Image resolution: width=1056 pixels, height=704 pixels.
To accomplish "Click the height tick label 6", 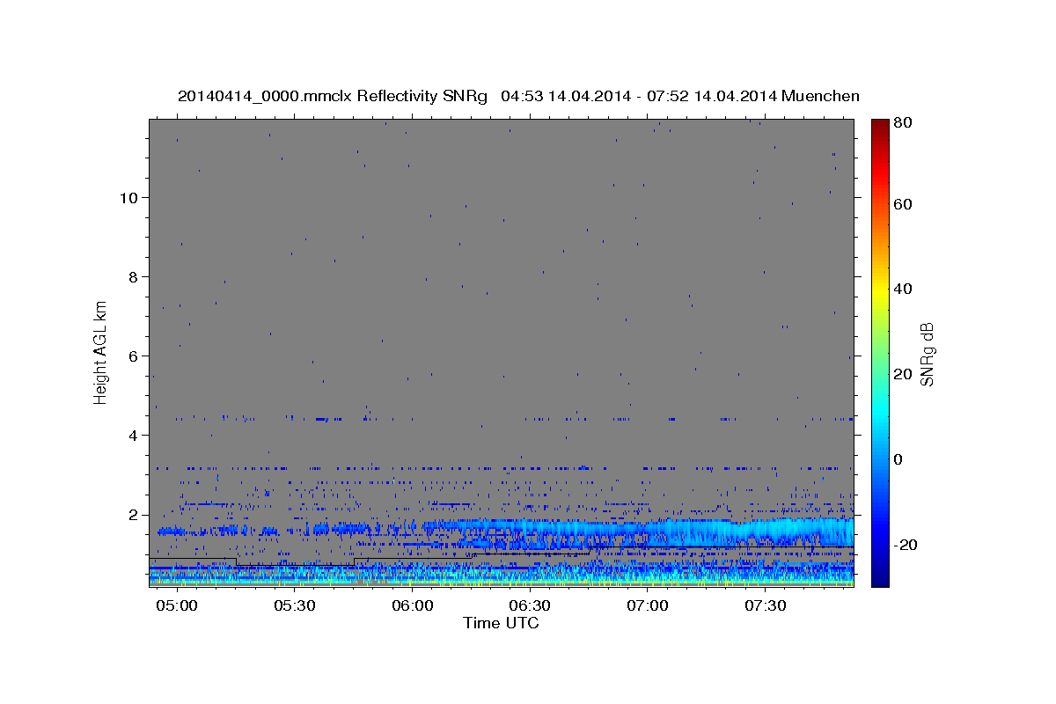I will [x=133, y=356].
